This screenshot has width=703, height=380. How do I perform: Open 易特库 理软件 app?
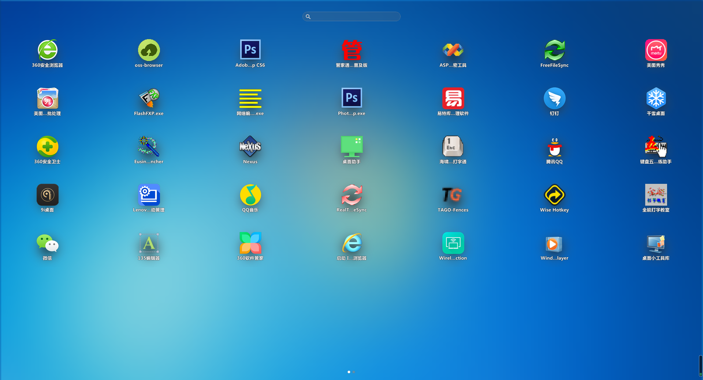[453, 98]
